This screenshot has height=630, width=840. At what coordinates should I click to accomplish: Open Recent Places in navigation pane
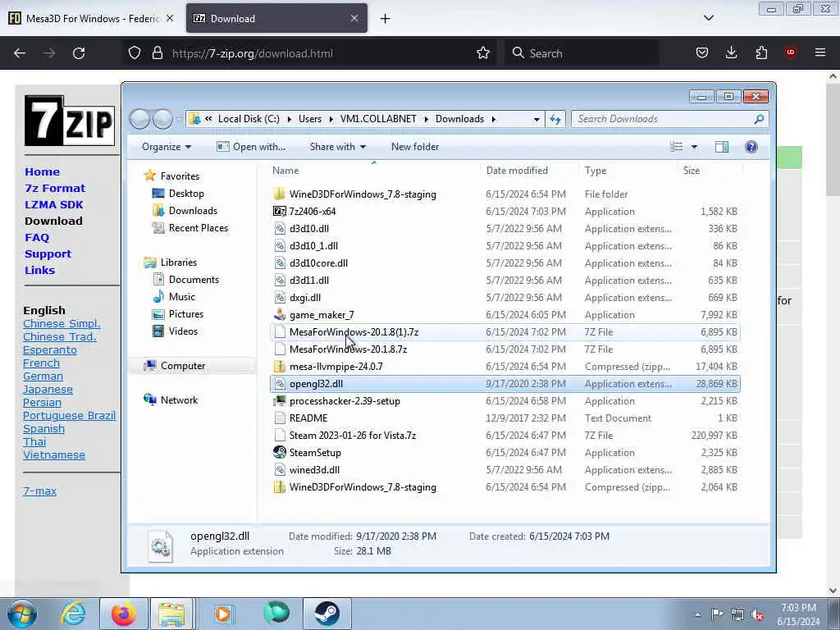coord(199,228)
